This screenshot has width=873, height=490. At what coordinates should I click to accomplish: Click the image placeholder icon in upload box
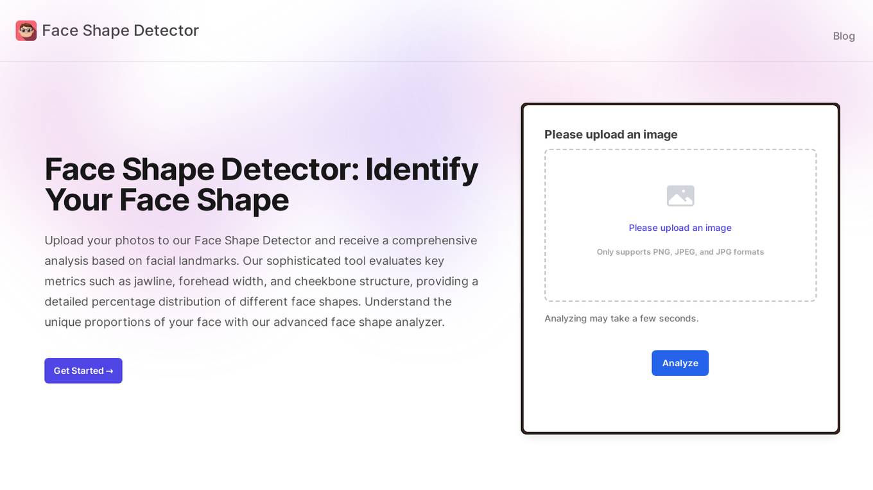click(680, 196)
